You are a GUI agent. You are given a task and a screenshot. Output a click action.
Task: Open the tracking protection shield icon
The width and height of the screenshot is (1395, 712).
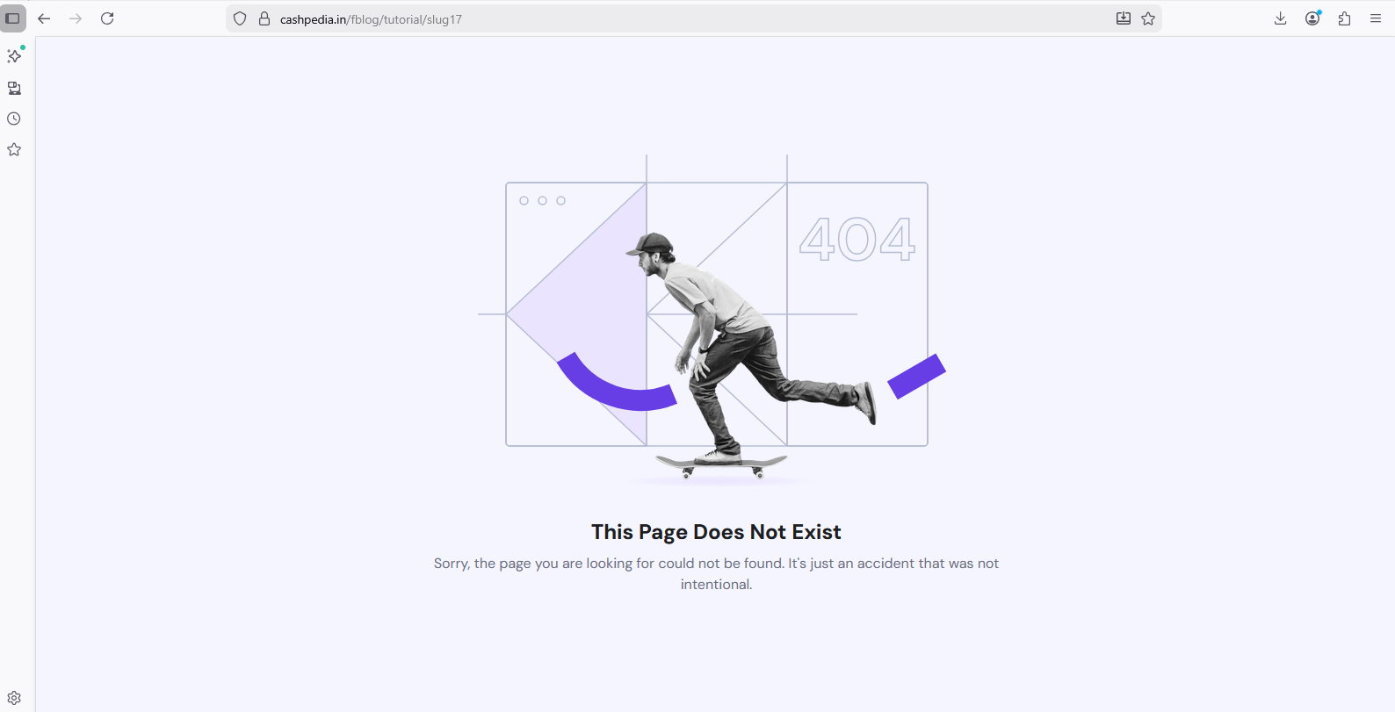(240, 18)
